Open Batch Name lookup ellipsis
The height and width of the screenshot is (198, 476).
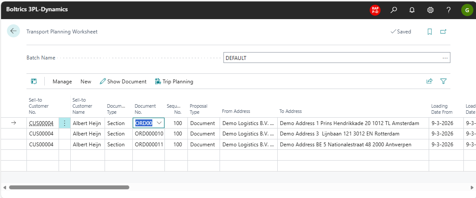[445, 58]
